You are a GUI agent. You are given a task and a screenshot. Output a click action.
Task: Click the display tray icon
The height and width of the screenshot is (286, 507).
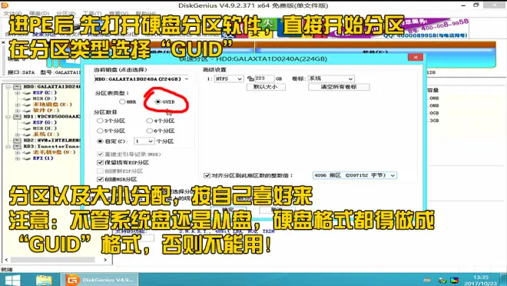click(454, 281)
